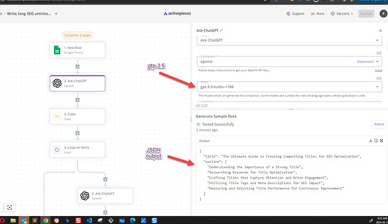Expand output panel to fullscreen
Screen dimensions: 388x224
(381, 141)
